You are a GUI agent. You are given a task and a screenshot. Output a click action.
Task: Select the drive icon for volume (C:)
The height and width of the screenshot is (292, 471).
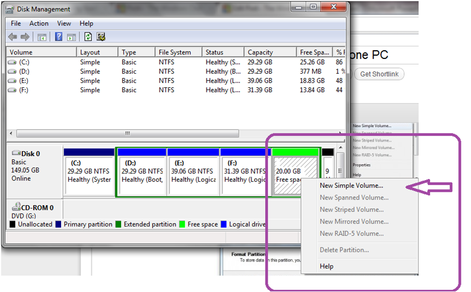click(x=12, y=62)
